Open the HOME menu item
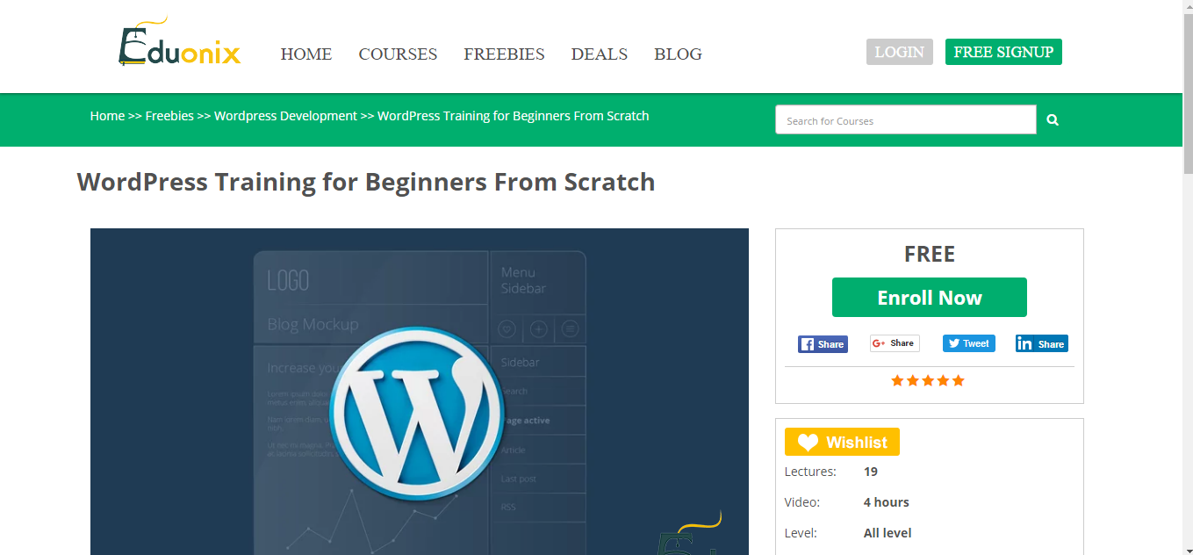The image size is (1193, 555). tap(306, 54)
